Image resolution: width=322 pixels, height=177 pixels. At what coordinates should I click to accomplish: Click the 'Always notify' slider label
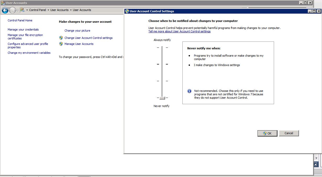click(162, 40)
